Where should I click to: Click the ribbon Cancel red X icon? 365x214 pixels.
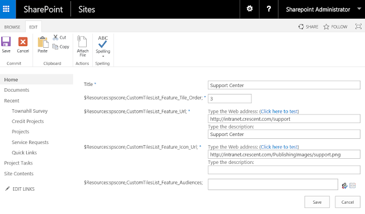tap(23, 42)
